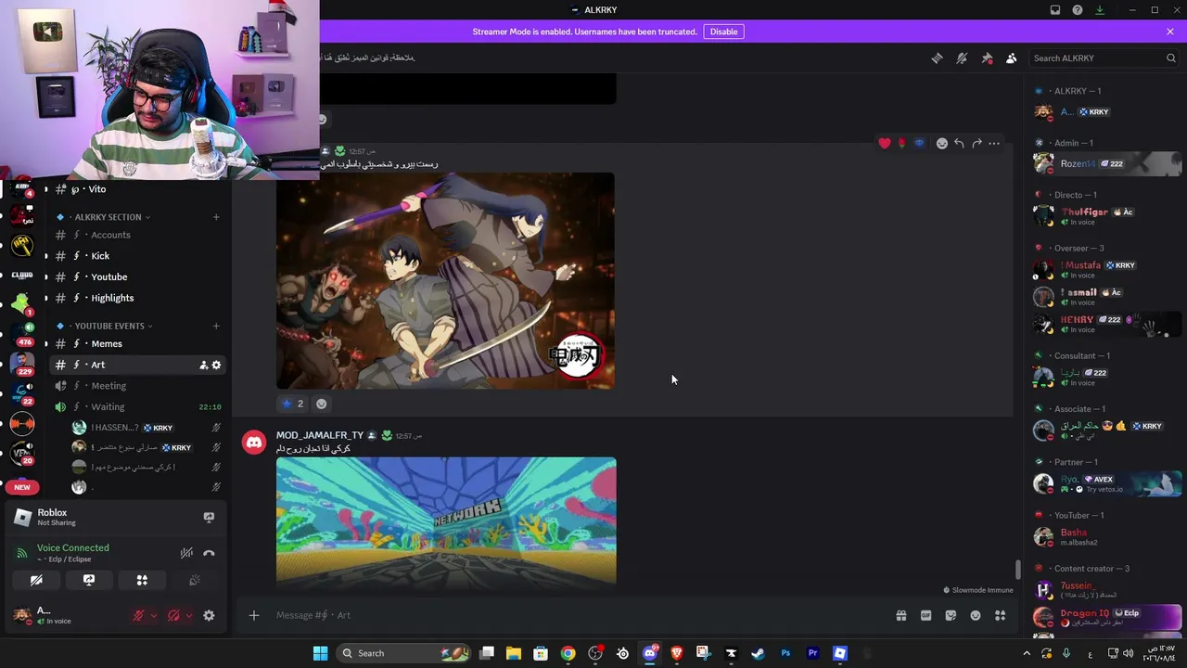This screenshot has width=1187, height=668.
Task: Turn on the camera
Action: tap(36, 580)
